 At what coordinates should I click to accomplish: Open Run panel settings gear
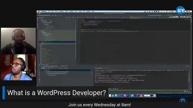187,66
